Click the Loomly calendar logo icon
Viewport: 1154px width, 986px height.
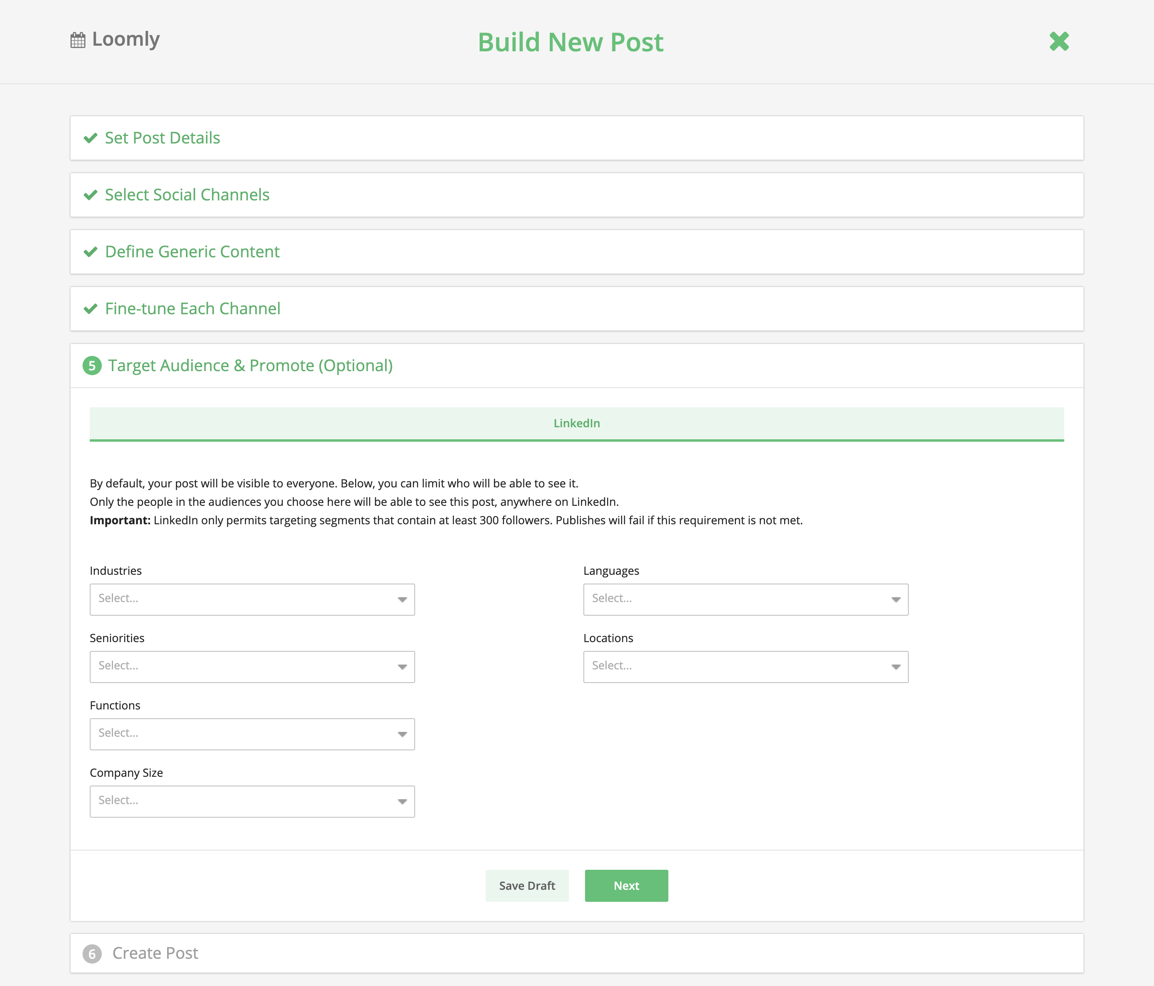pos(78,40)
